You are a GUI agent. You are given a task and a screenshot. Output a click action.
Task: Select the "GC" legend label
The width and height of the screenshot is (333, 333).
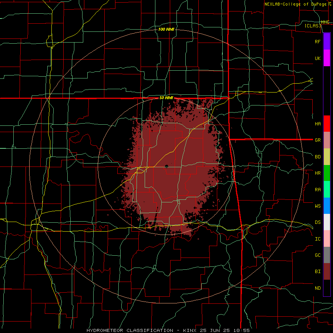click(x=317, y=255)
